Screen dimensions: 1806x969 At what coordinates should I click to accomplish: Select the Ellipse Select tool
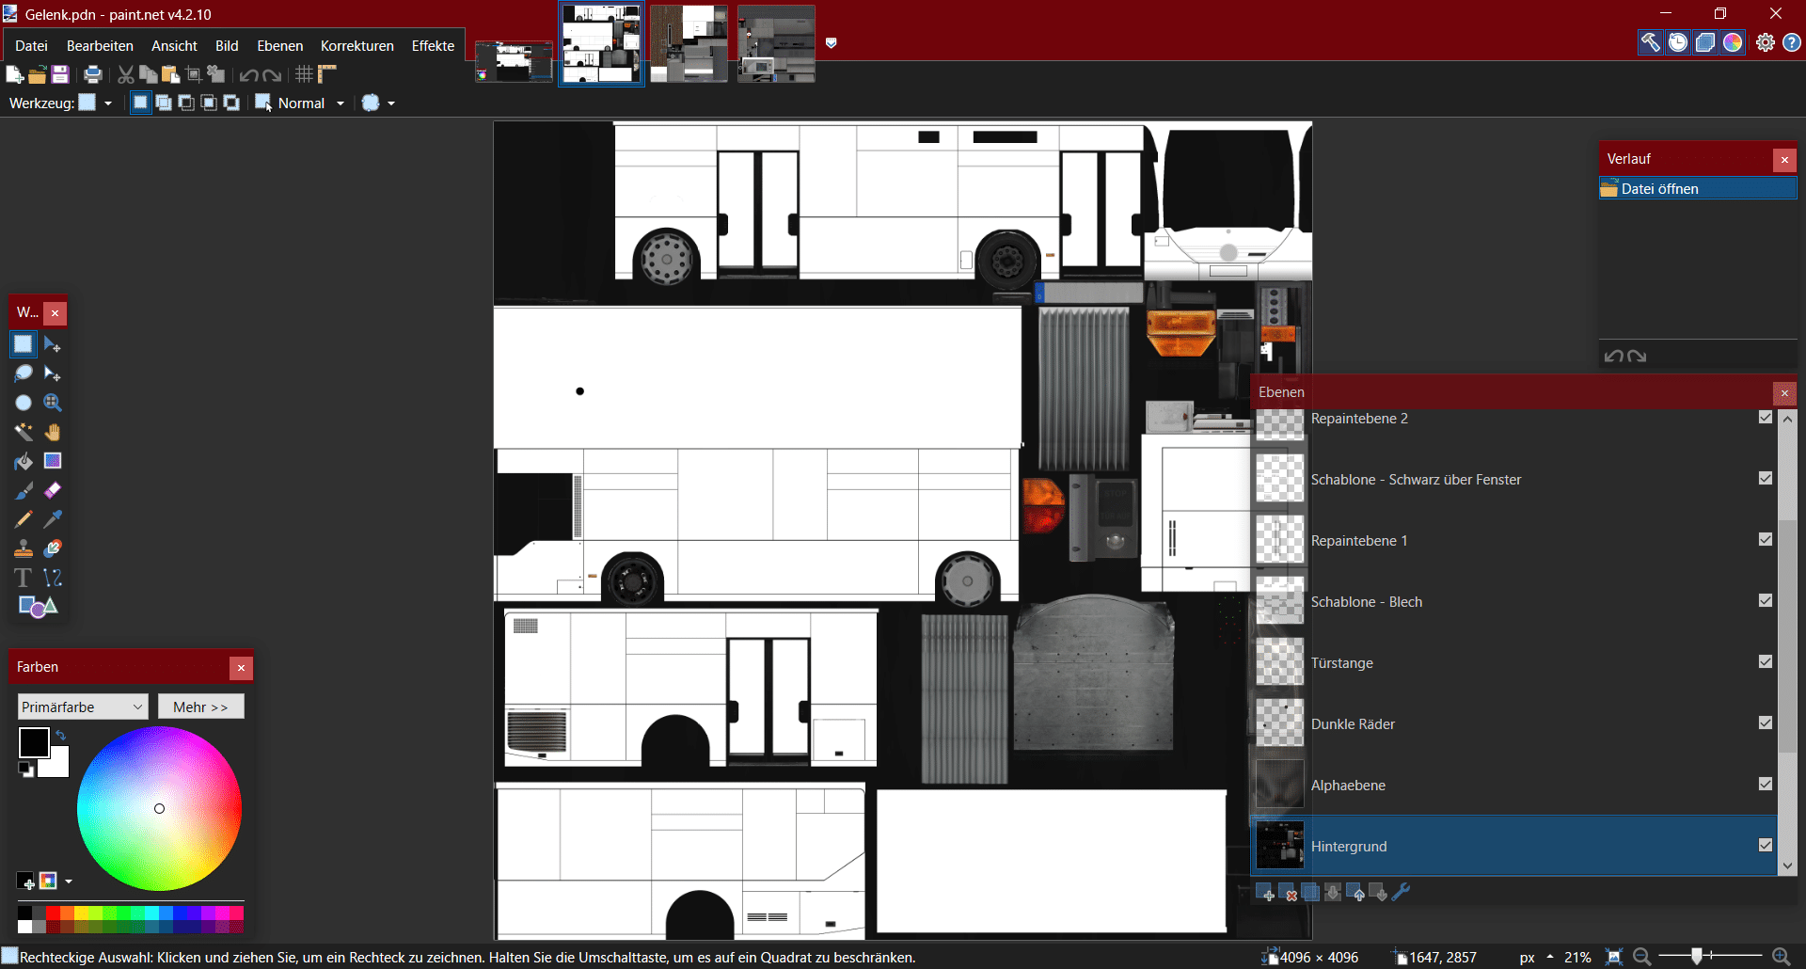(24, 403)
